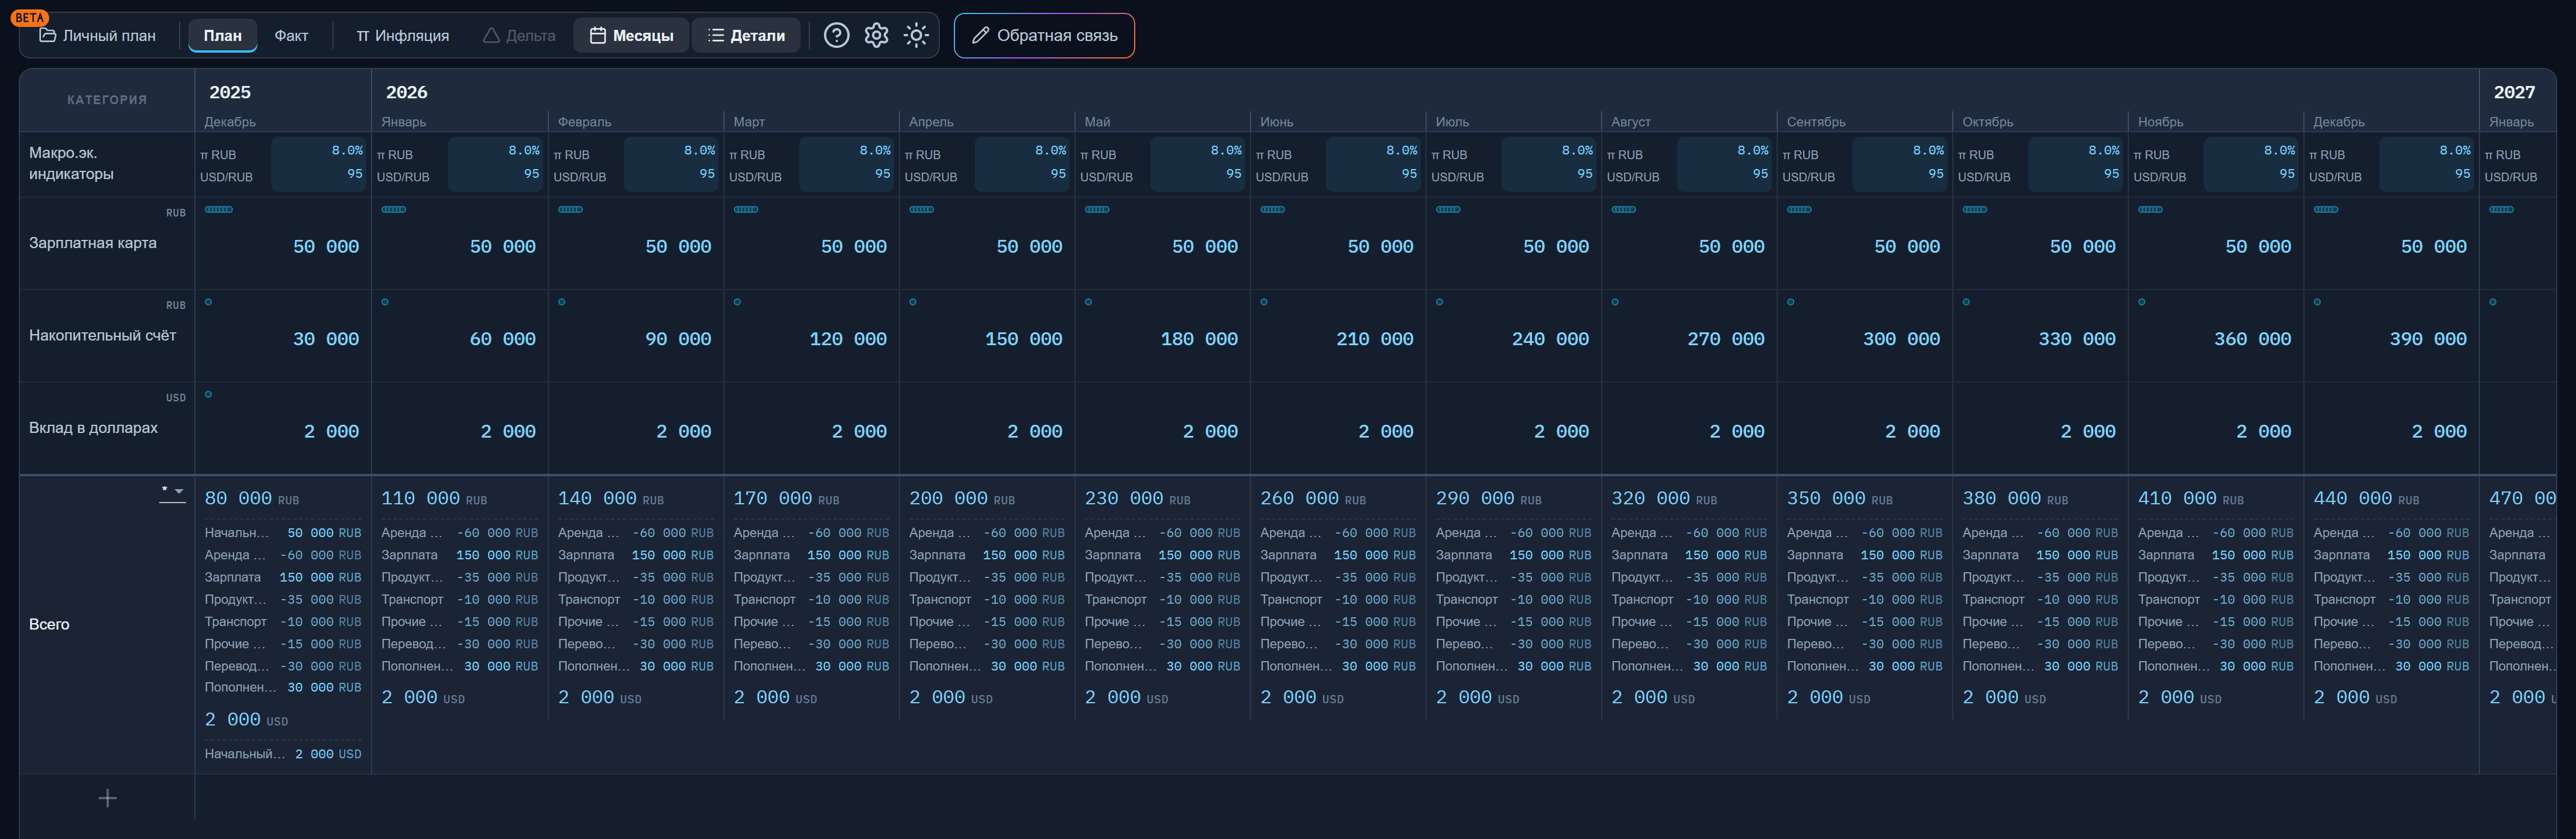Click the Макро.эк. индикаторы row label

(71, 163)
